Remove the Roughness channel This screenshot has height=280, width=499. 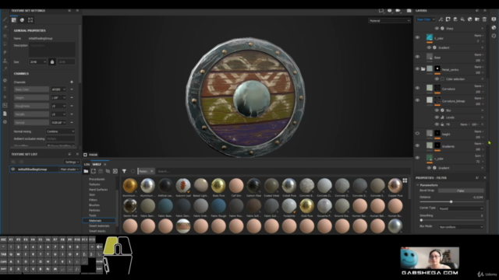72,106
